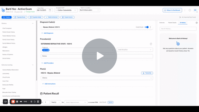Go to Cover Test in the sidebar
The height and width of the screenshot is (112, 199).
(6, 81)
